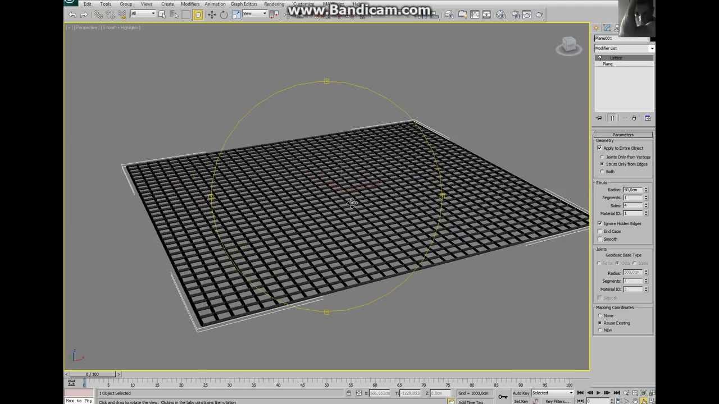Activate the Select and Link tool
The height and width of the screenshot is (404, 719).
point(98,15)
